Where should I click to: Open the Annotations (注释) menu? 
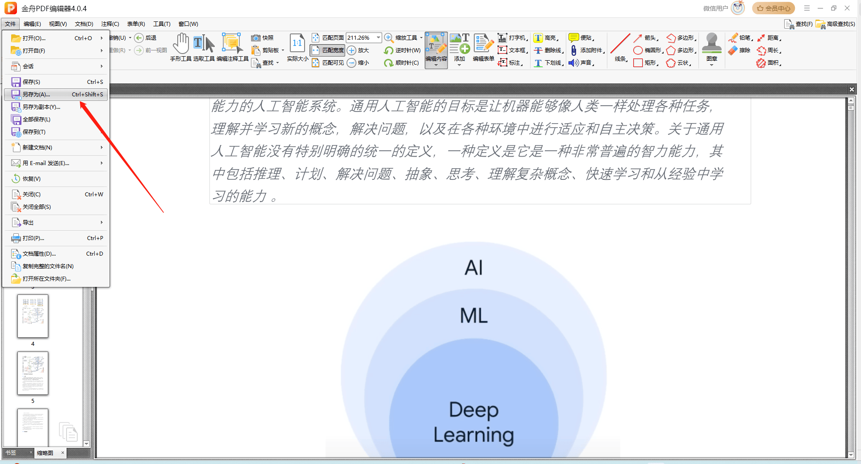tap(110, 24)
